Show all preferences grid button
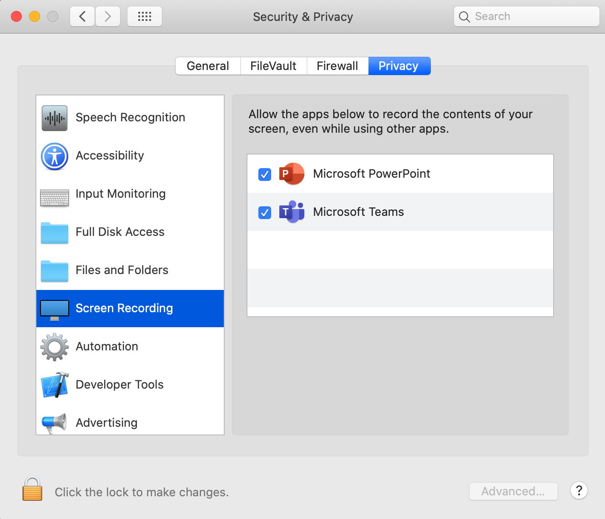 [x=145, y=17]
